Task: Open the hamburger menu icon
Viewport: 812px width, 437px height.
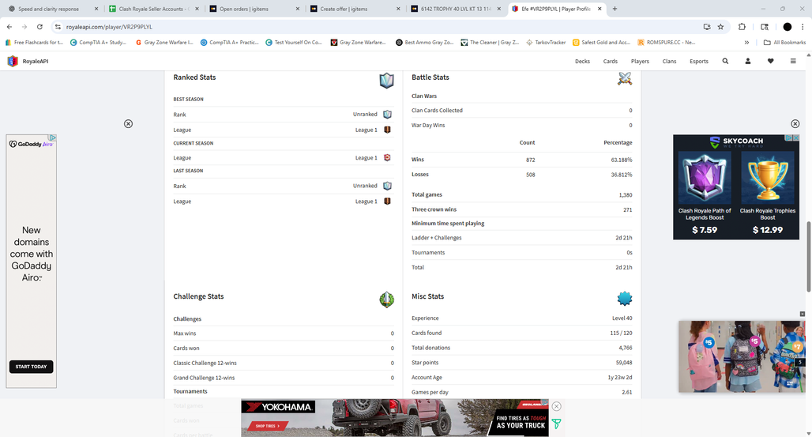Action: pos(793,61)
